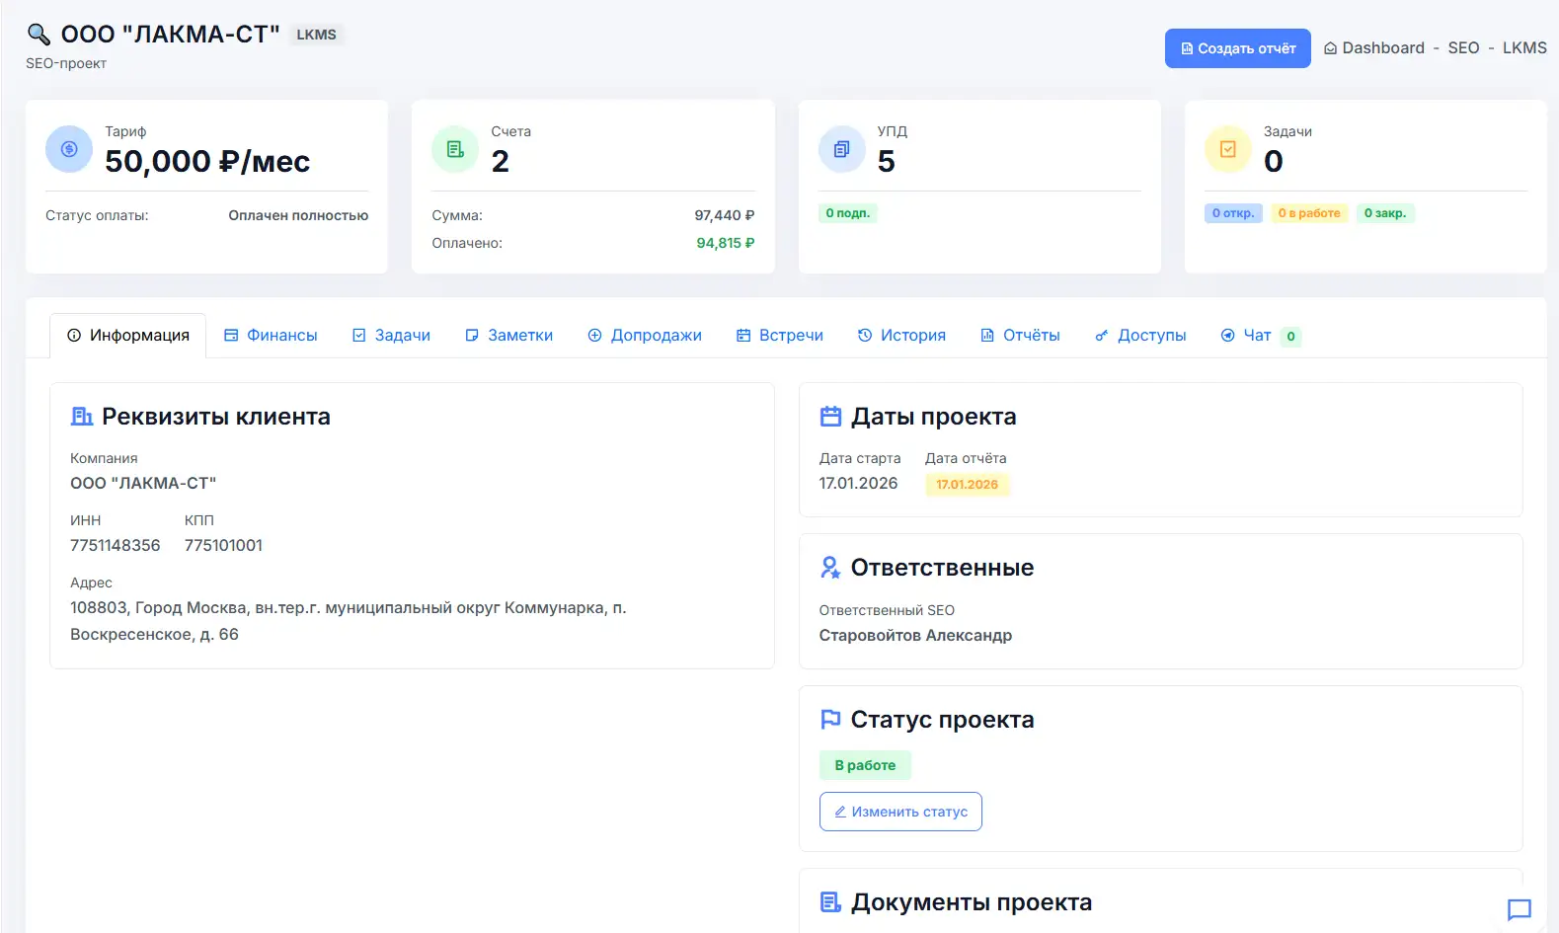Click the Оплачен полностью payment status
The image size is (1559, 933).
298,215
